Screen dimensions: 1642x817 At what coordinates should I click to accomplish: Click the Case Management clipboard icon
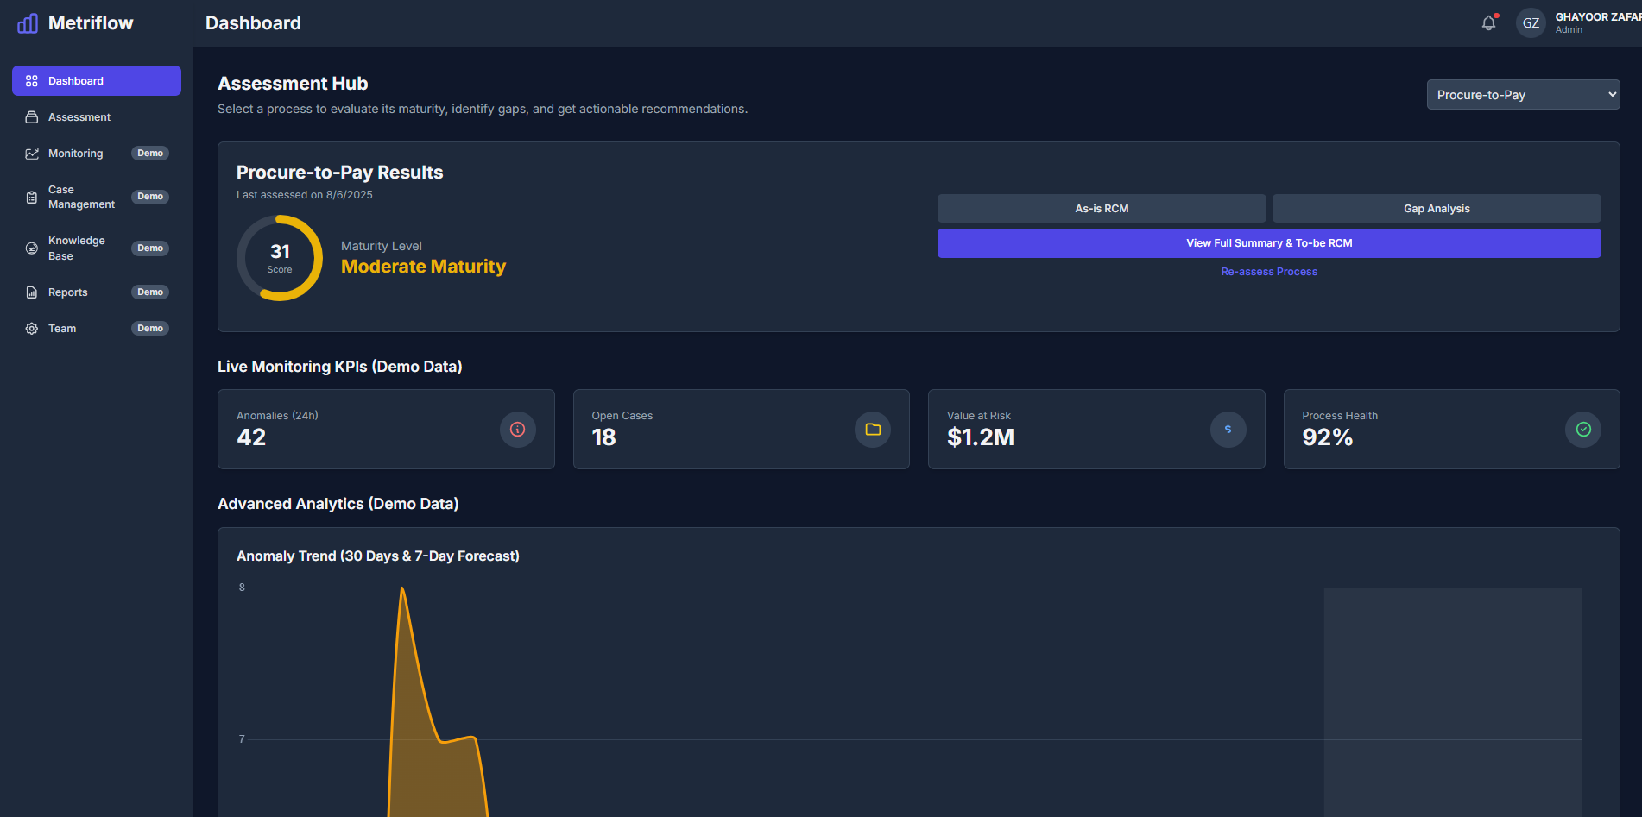(31, 197)
